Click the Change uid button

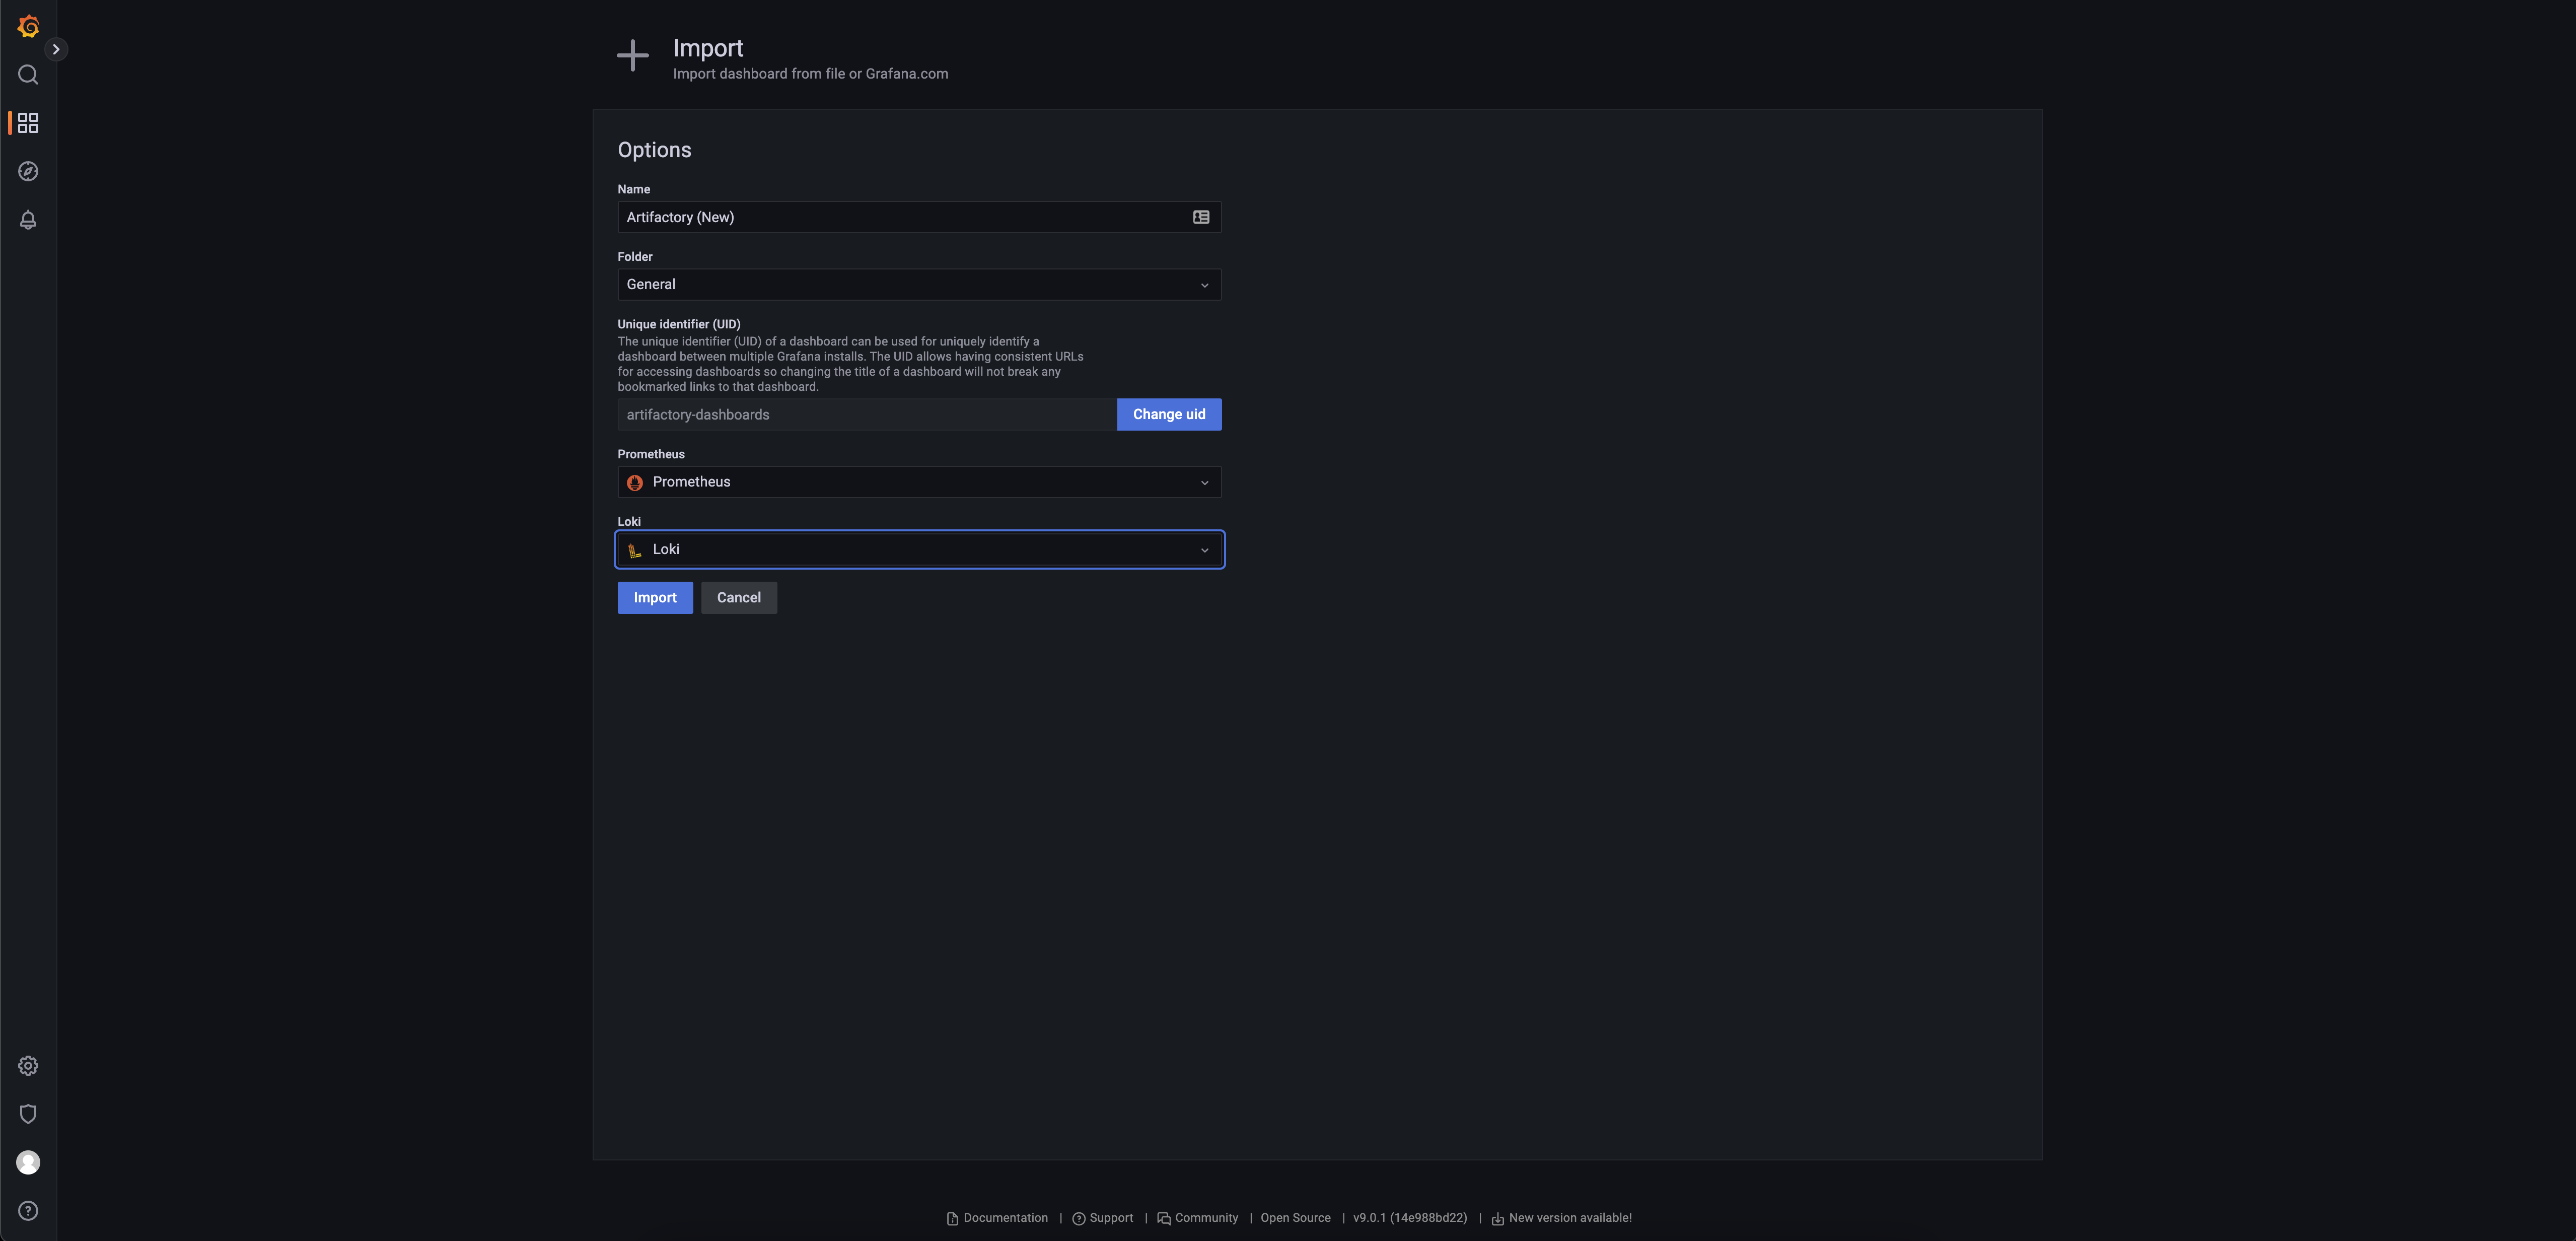(x=1168, y=415)
